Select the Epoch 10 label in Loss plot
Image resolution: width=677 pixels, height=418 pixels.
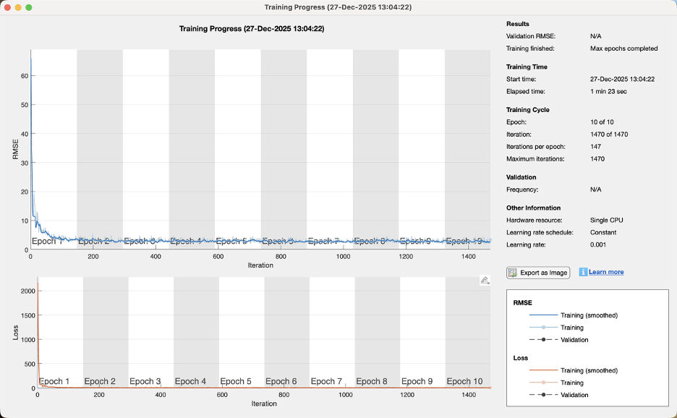click(464, 381)
